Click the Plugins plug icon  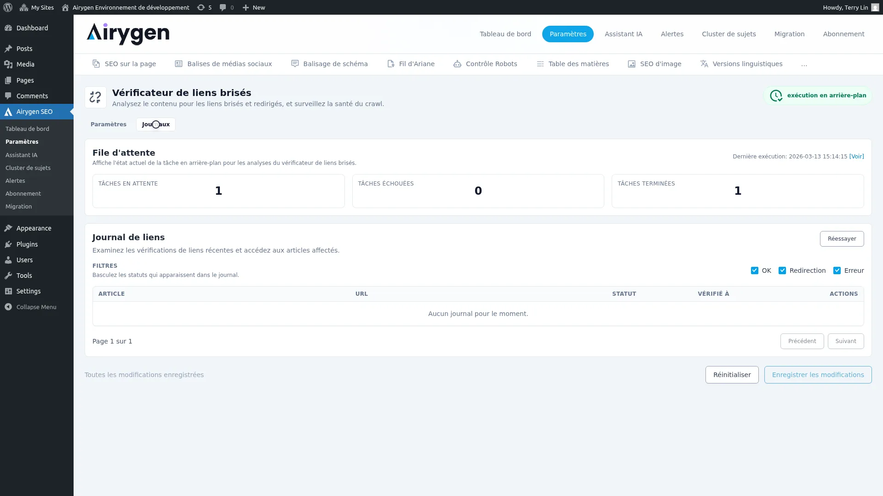point(8,244)
